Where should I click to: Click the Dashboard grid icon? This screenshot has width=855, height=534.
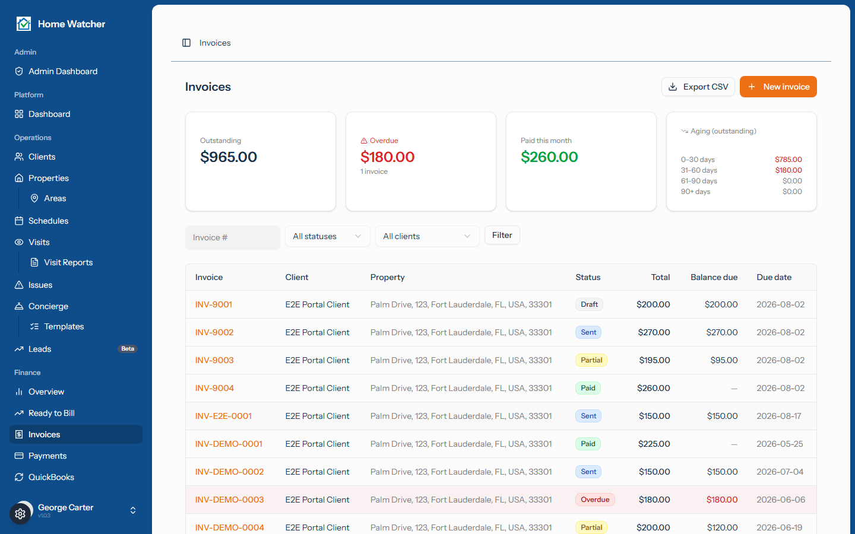[x=19, y=114]
